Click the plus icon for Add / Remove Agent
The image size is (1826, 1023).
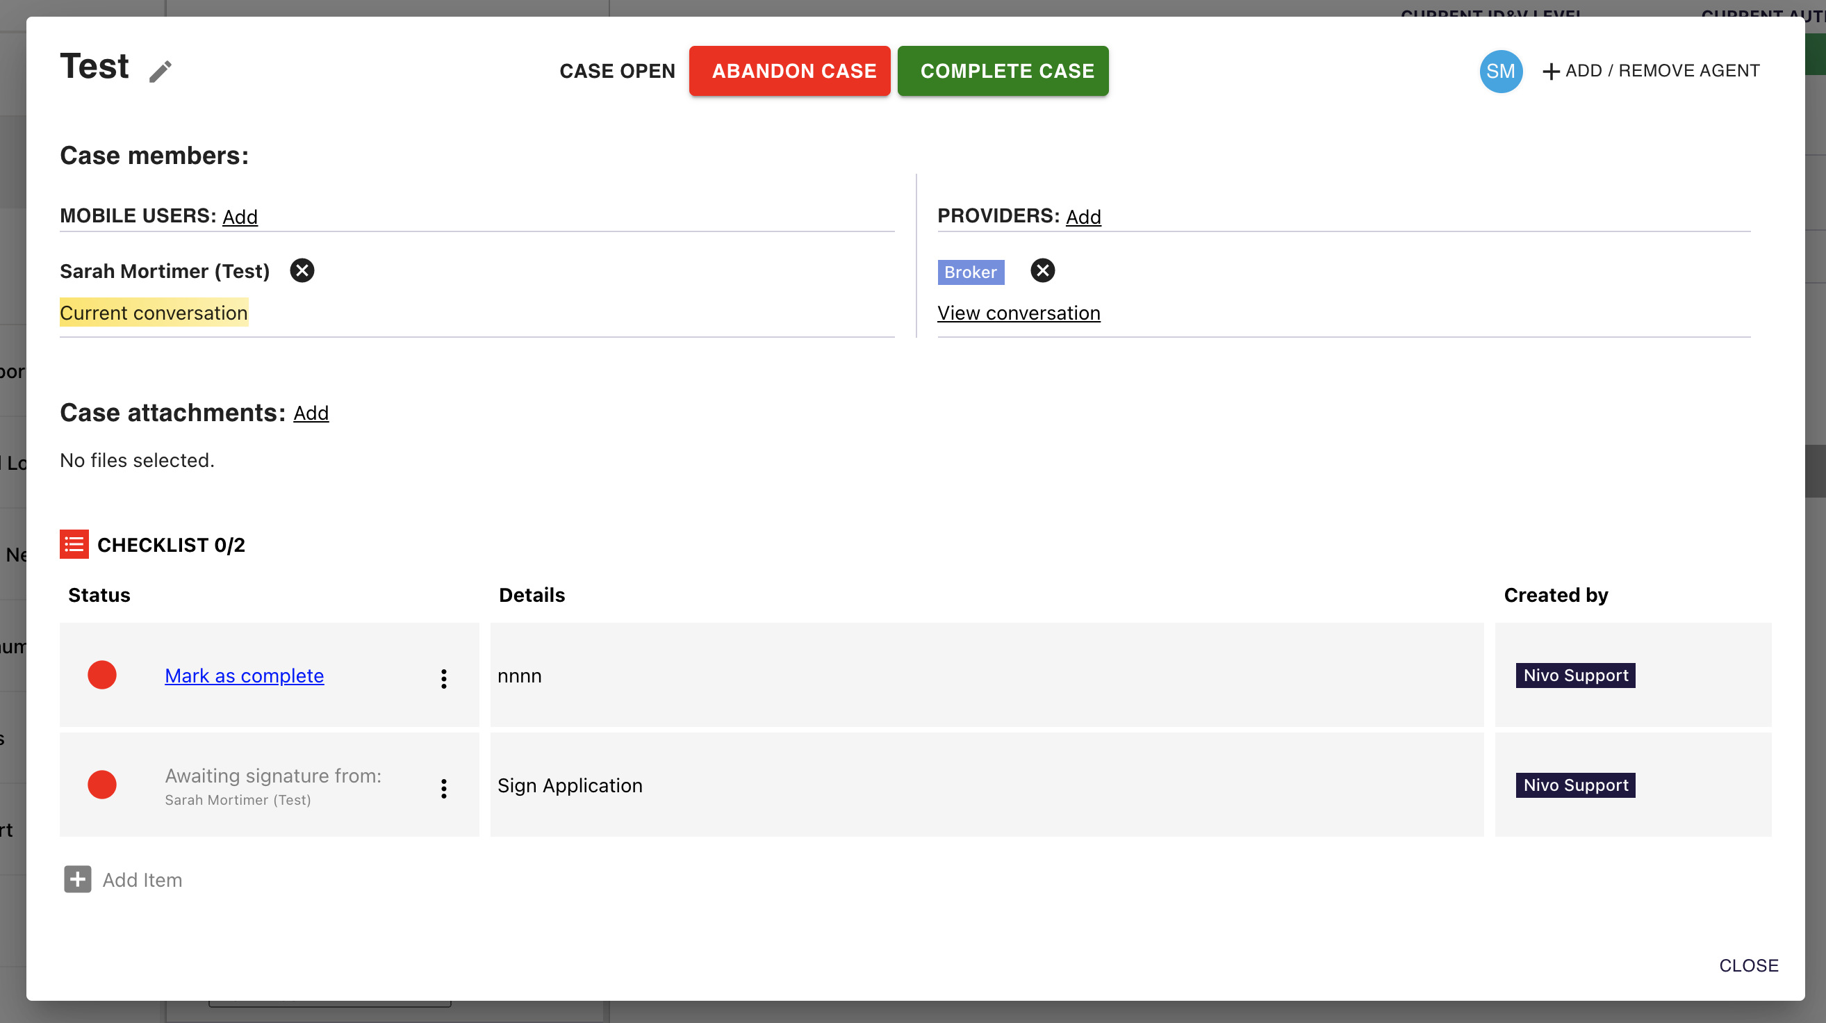pyautogui.click(x=1550, y=72)
